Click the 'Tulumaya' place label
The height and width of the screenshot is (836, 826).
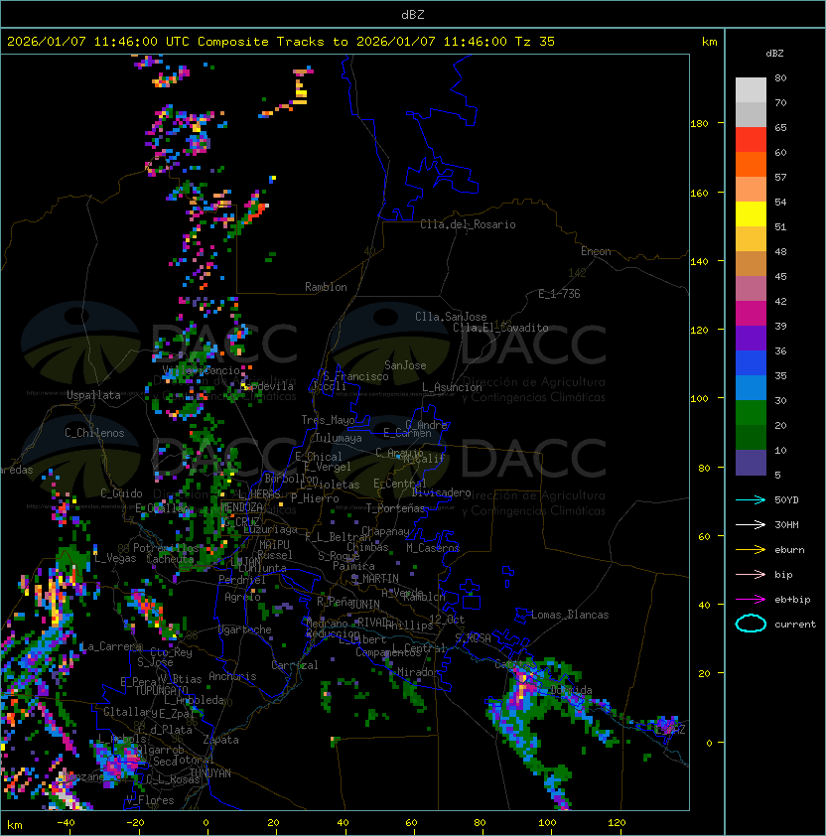pos(339,438)
